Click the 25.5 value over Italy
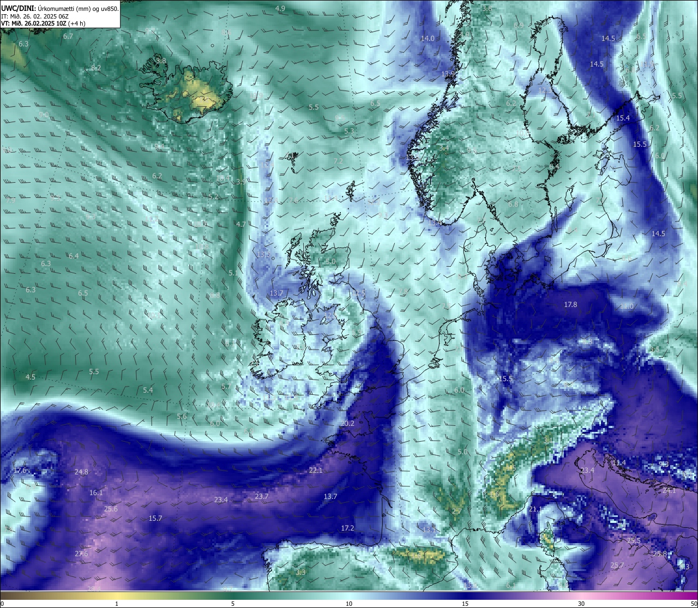The image size is (698, 608). (x=634, y=540)
